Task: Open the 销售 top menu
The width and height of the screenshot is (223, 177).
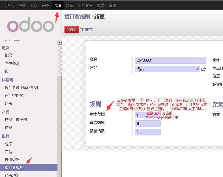Action: pos(22,5)
